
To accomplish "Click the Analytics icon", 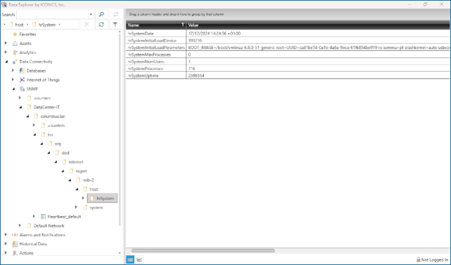I will 15,53.
